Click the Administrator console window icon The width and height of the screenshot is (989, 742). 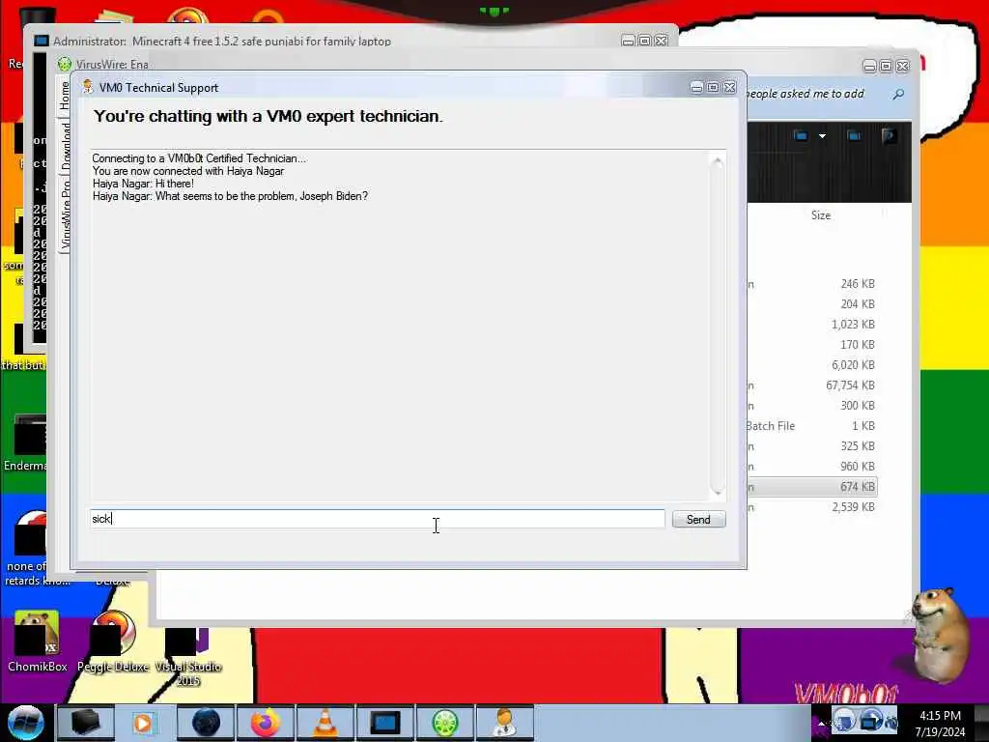tap(41, 41)
